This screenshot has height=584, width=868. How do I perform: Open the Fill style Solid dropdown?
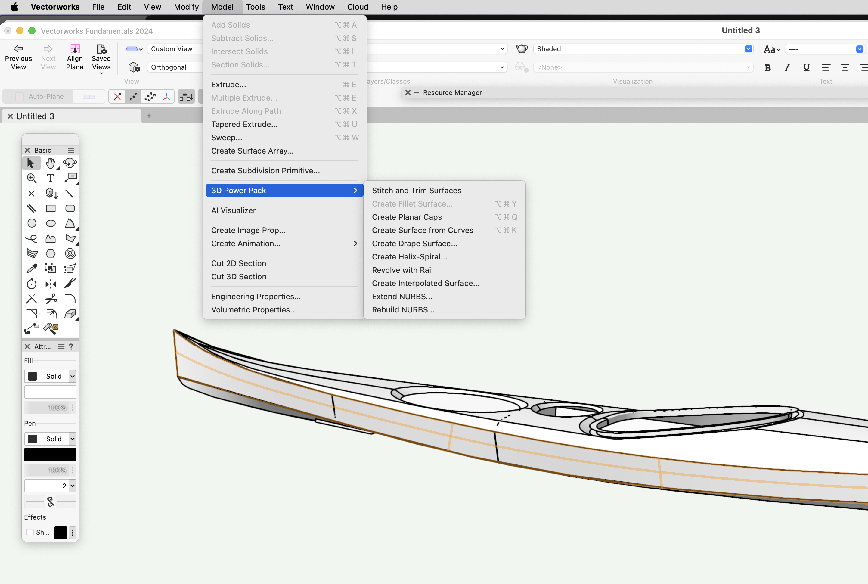pyautogui.click(x=72, y=376)
